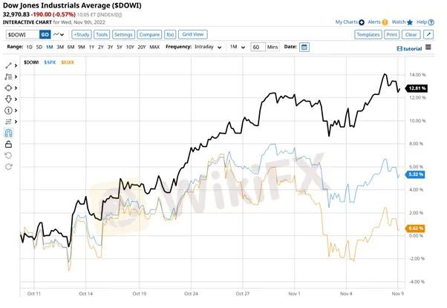Click the undo arrow in the sidebar
Viewport: 447px width, 308px height.
click(8, 155)
